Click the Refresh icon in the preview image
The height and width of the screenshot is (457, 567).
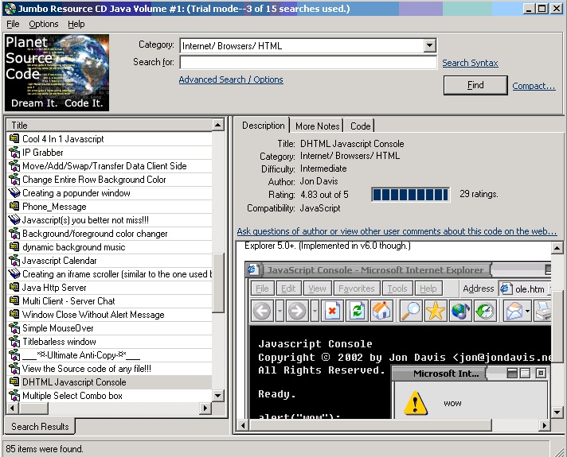point(358,311)
